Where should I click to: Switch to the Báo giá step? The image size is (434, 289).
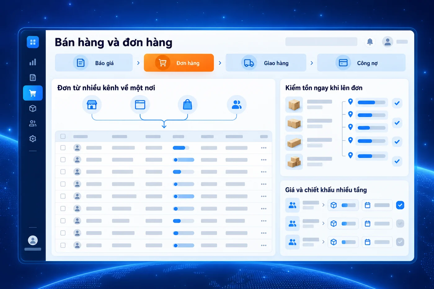point(94,63)
